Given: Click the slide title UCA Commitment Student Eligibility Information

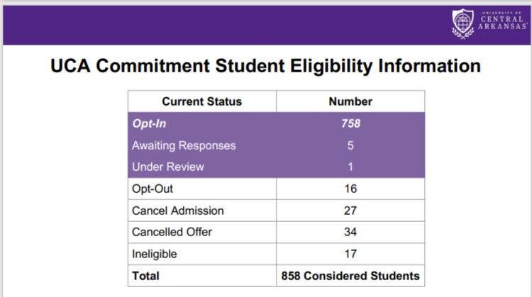Looking at the screenshot, I should (x=266, y=66).
